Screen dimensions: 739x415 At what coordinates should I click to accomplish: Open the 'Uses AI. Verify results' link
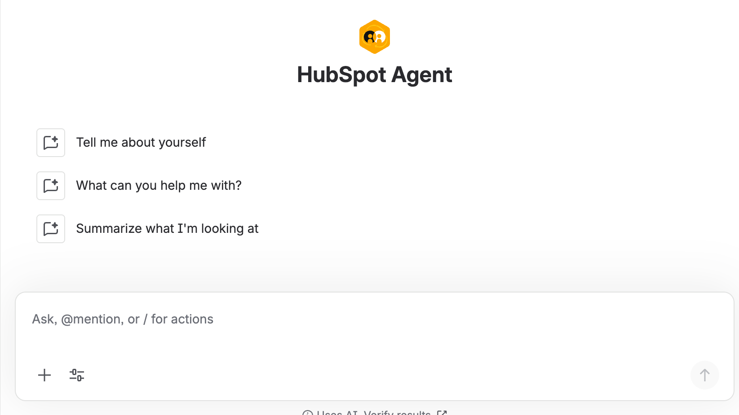pos(374,413)
